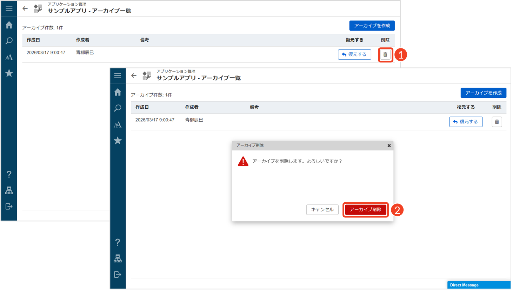
Task: Close the アーカイブ削除 dialog with the X
Action: tap(389, 146)
